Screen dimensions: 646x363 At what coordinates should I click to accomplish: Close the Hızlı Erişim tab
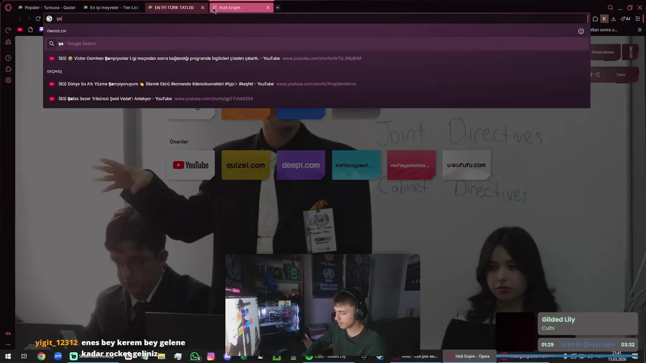(x=268, y=8)
